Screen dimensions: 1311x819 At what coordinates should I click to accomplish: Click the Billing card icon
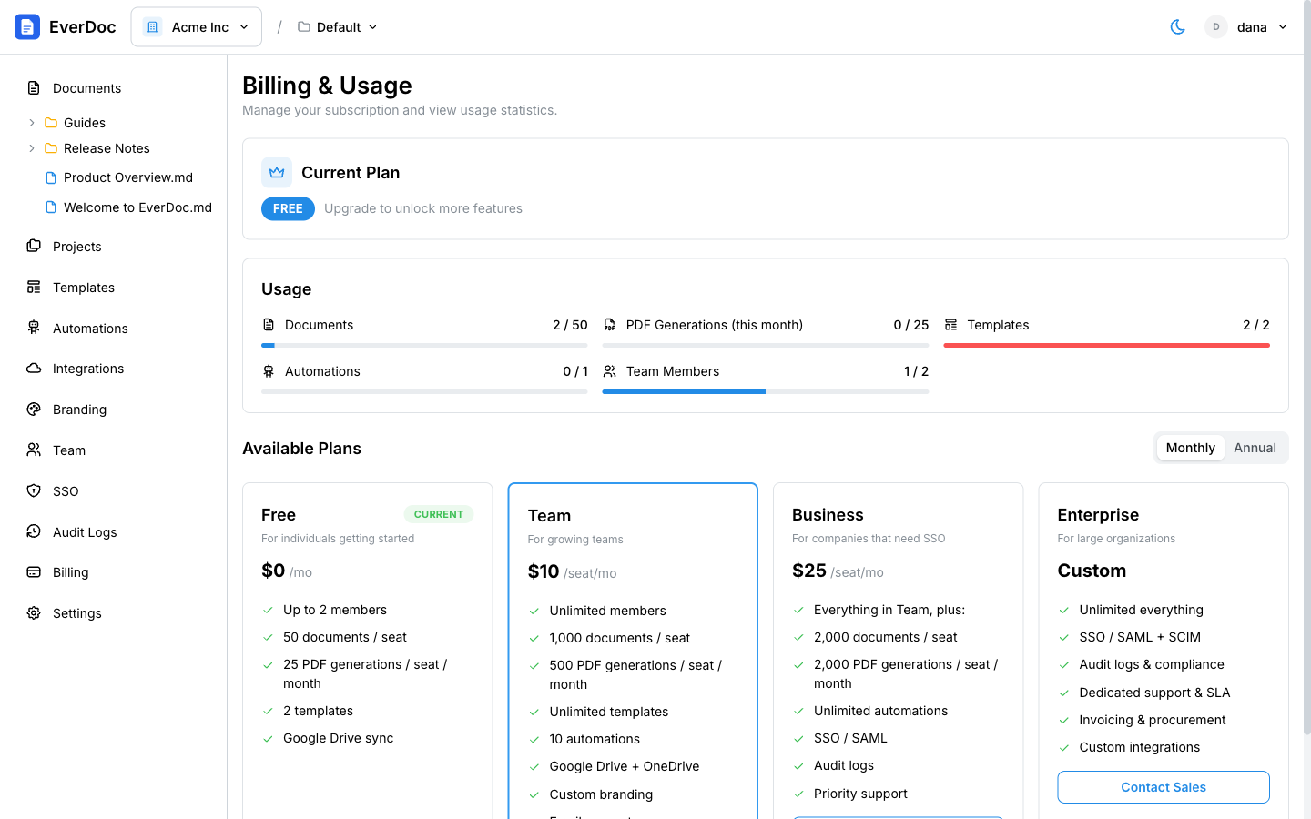coord(34,572)
